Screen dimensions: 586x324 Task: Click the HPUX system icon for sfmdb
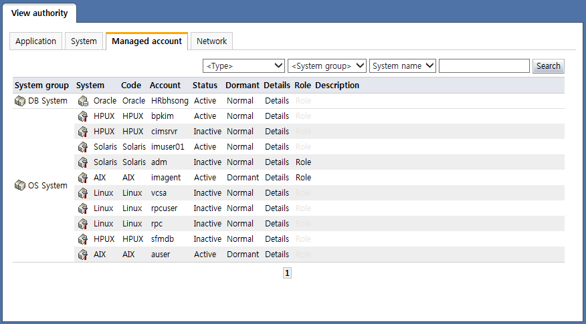coord(83,239)
